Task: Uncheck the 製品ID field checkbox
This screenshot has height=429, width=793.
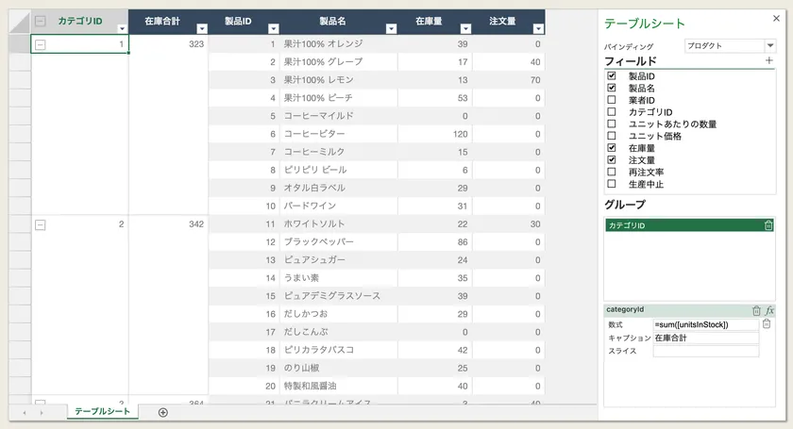Action: (612, 75)
